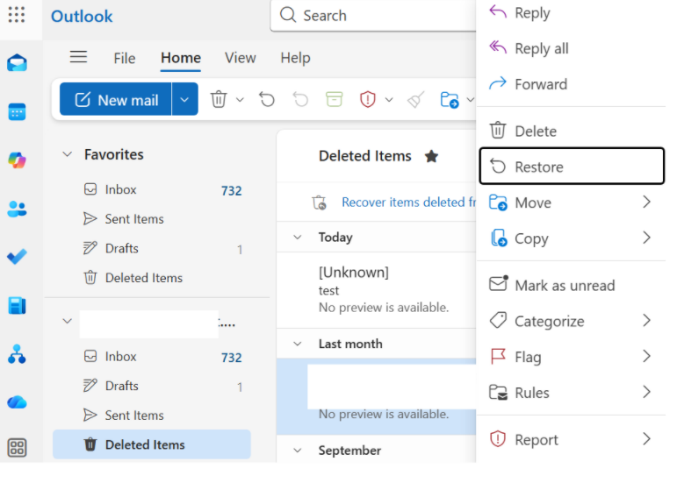Collapse the account folder list
The image size is (677, 483).
click(x=67, y=321)
